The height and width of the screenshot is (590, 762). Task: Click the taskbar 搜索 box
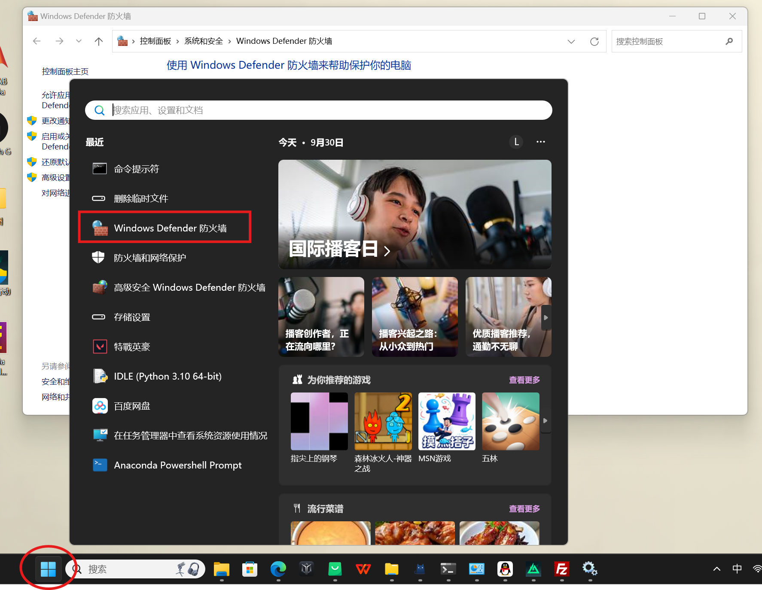point(135,569)
